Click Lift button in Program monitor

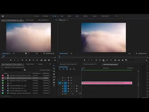click(x=115, y=60)
